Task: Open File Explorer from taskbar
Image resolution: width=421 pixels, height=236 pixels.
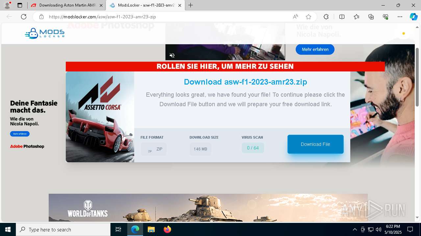Action: point(151,229)
